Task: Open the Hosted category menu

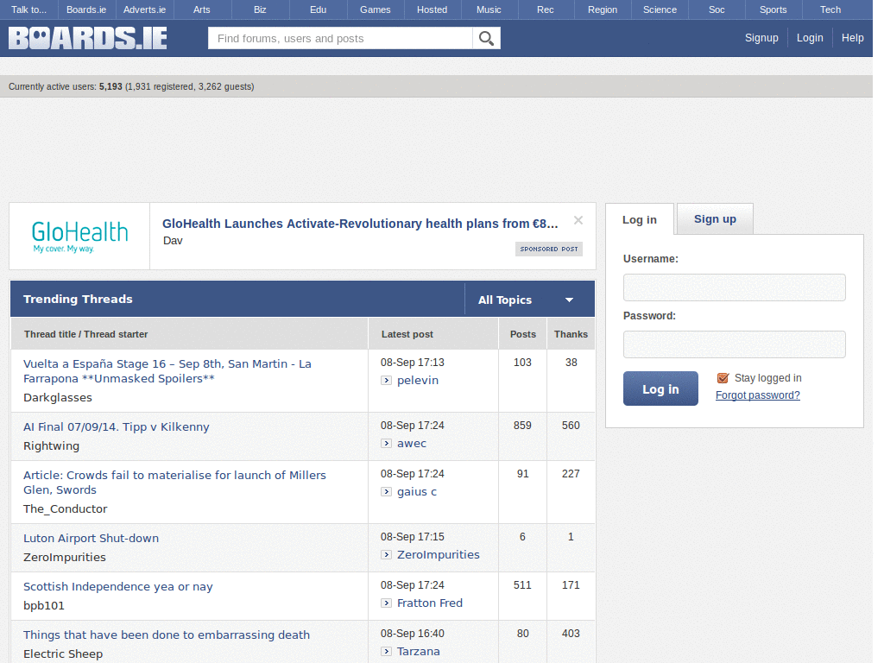Action: 433,9
